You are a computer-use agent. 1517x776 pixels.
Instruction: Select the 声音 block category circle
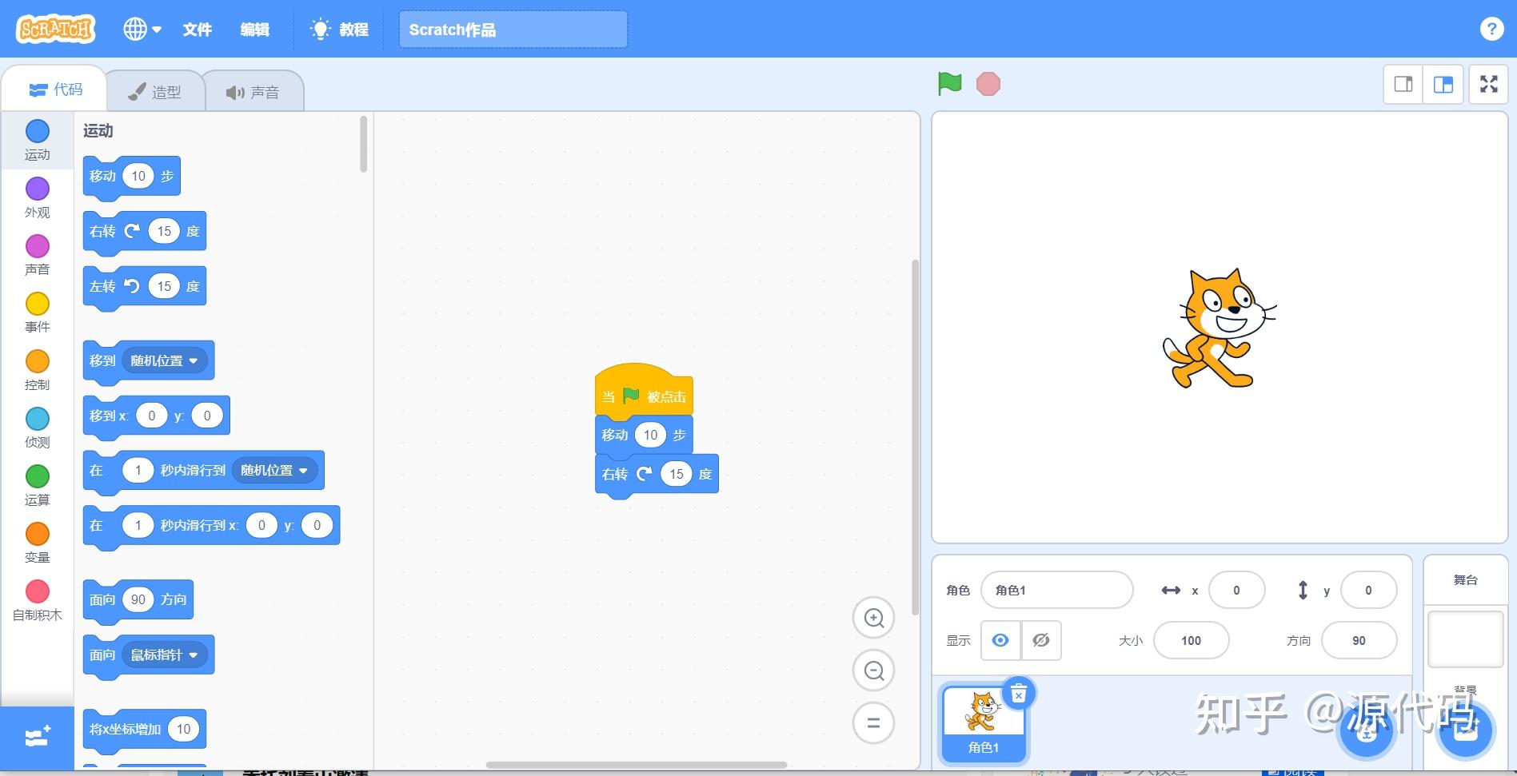tap(38, 246)
